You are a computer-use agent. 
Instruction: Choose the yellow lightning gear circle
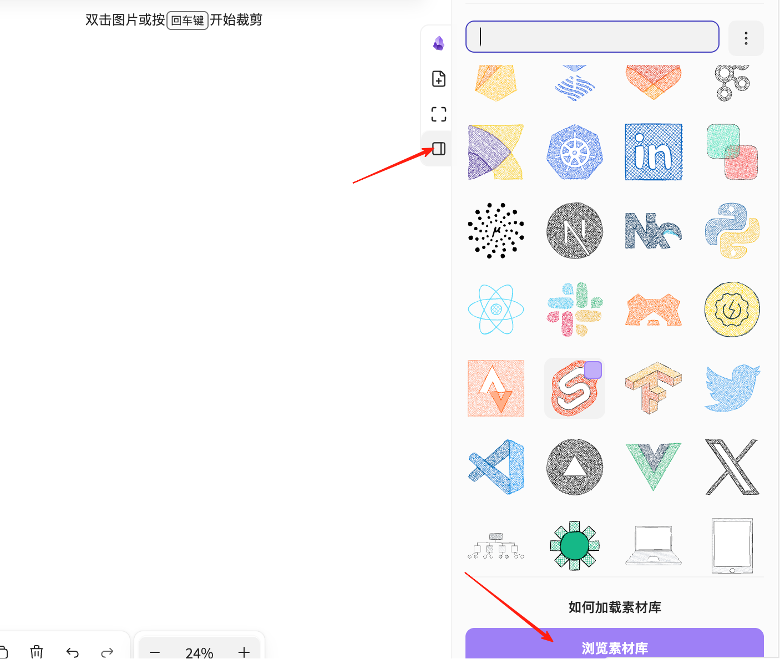click(732, 310)
